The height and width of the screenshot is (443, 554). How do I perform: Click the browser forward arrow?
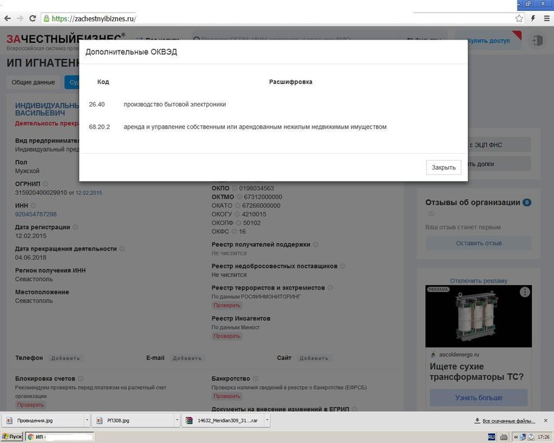[20, 19]
